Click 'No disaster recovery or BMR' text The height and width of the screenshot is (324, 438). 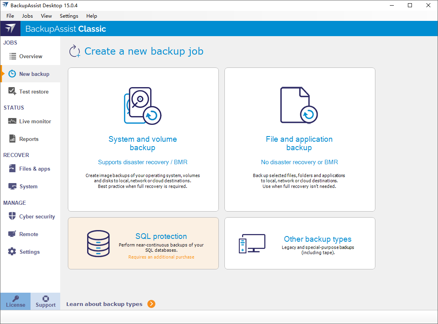tap(299, 162)
